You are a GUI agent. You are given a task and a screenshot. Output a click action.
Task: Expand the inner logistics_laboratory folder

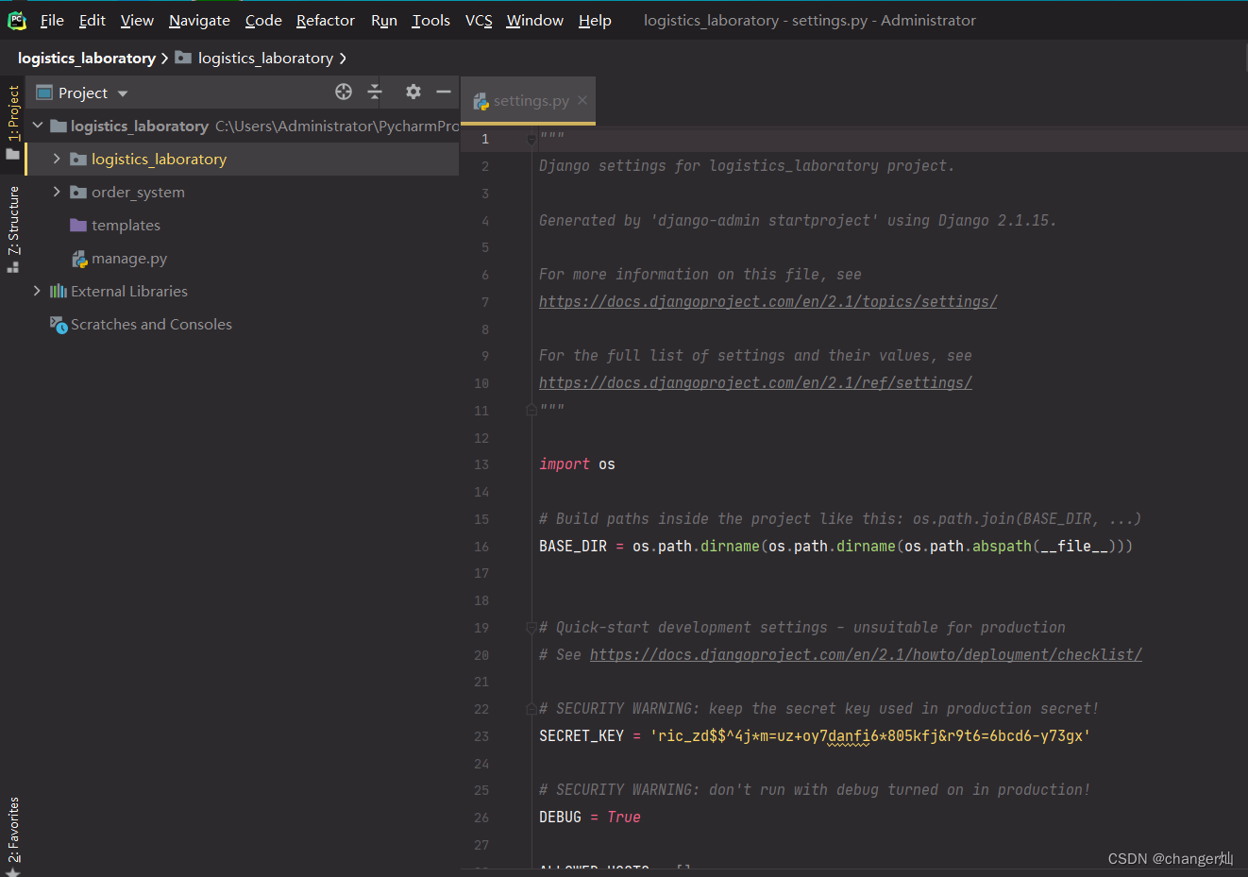coord(57,159)
